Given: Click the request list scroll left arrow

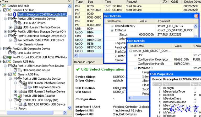Looking at the screenshot, I should tap(76, 55).
